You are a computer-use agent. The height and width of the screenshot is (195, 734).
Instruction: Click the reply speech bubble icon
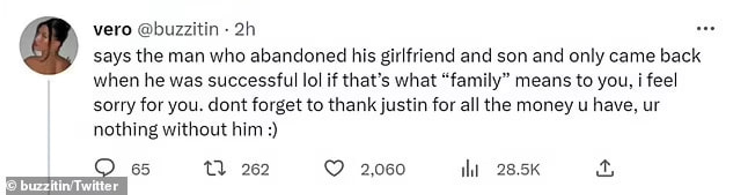[104, 168]
